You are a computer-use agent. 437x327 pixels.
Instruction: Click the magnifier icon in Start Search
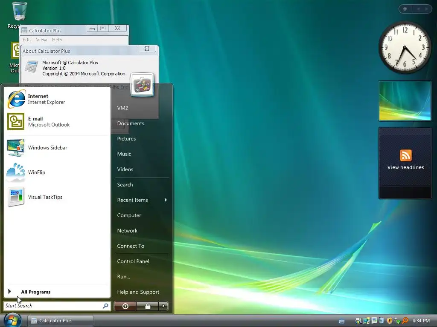click(105, 306)
